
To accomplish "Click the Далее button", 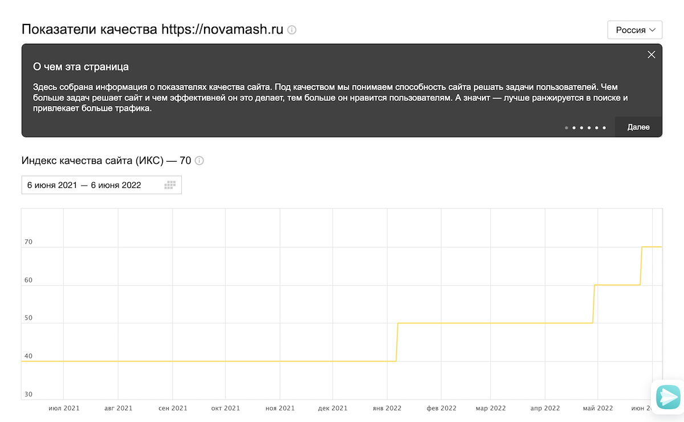I will click(x=638, y=127).
